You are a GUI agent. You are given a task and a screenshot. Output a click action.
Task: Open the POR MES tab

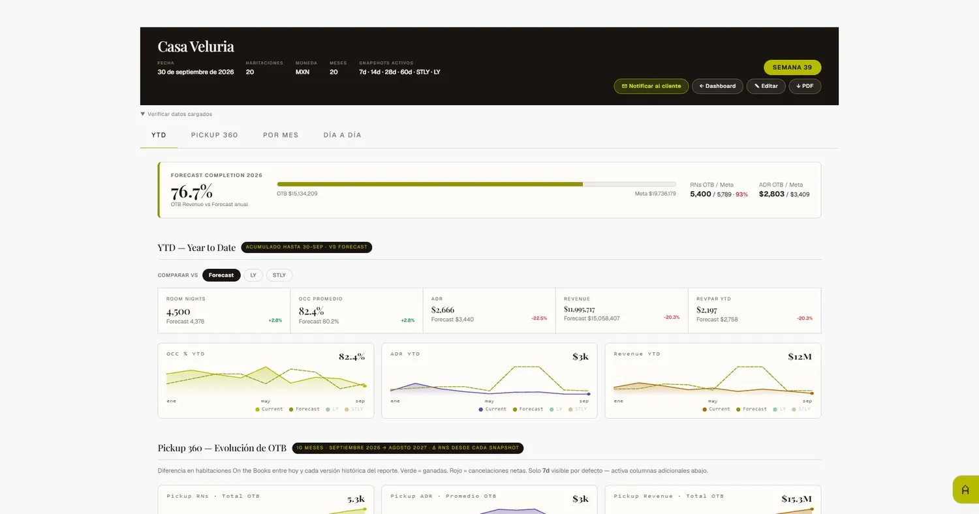[x=281, y=135]
